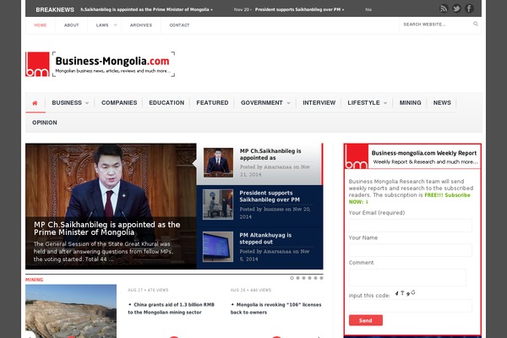
Task: Open the Archives page
Action: click(140, 25)
